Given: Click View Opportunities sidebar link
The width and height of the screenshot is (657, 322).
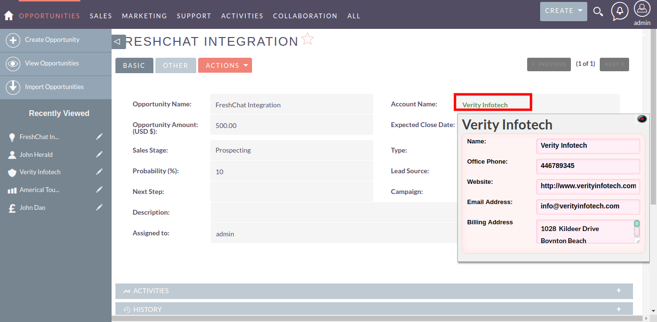Looking at the screenshot, I should coord(52,64).
